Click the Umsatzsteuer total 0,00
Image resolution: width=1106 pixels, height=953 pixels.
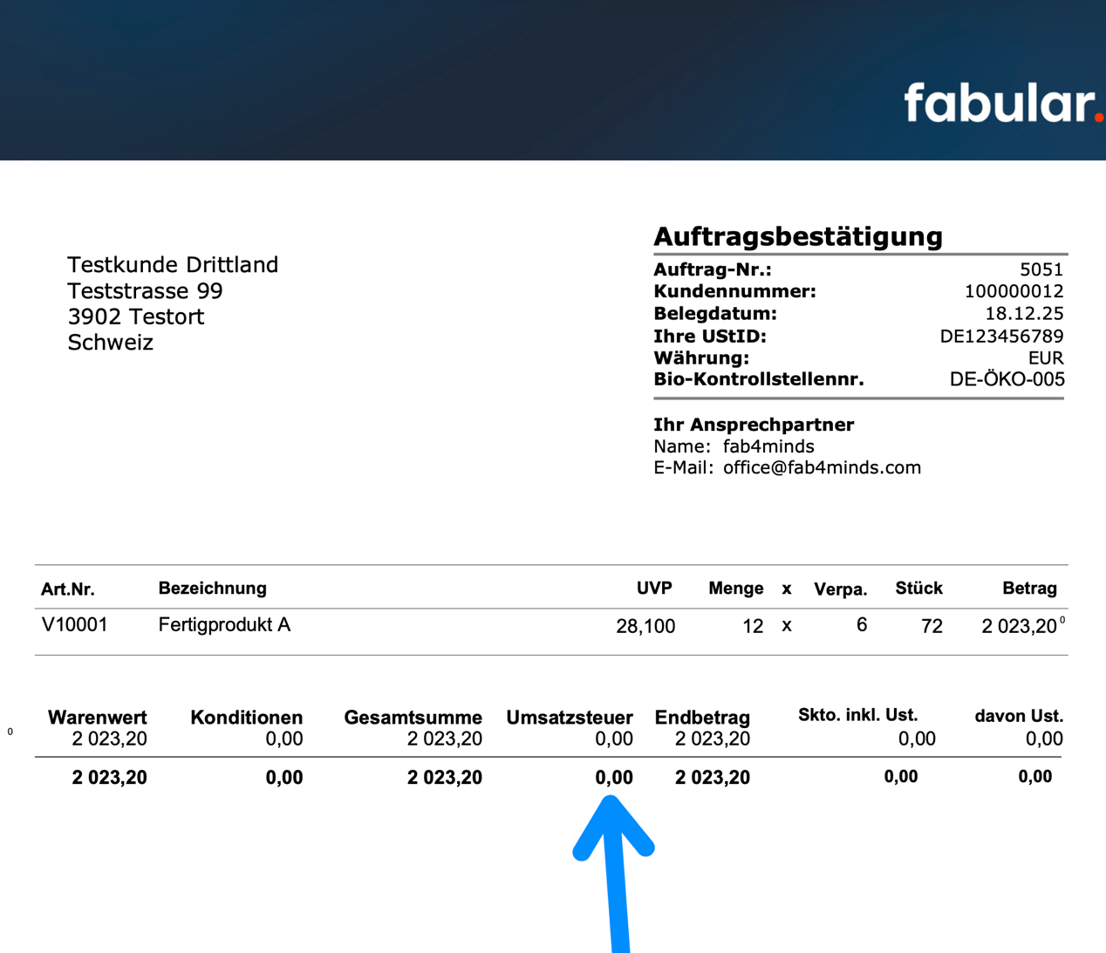click(612, 777)
